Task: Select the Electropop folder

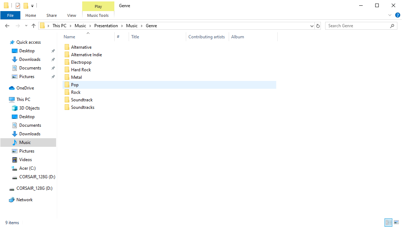Action: point(81,62)
